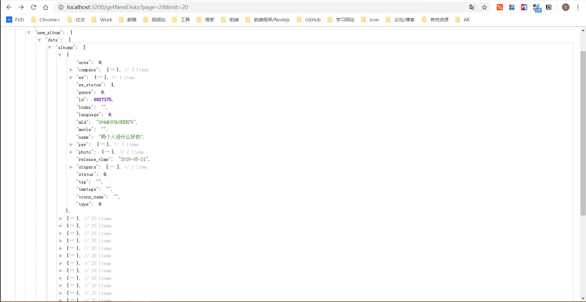This screenshot has height=302, width=586.
Task: Click the ex_status key
Action: (90, 85)
